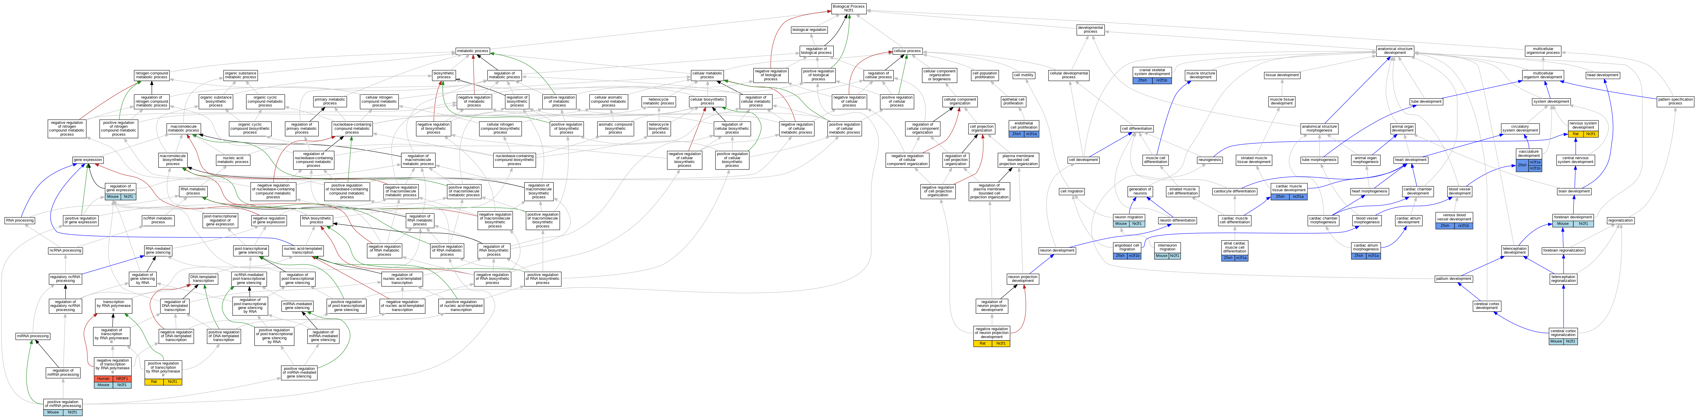This screenshot has width=1699, height=419.
Task: Select the neurogenesis node
Action: (1210, 160)
